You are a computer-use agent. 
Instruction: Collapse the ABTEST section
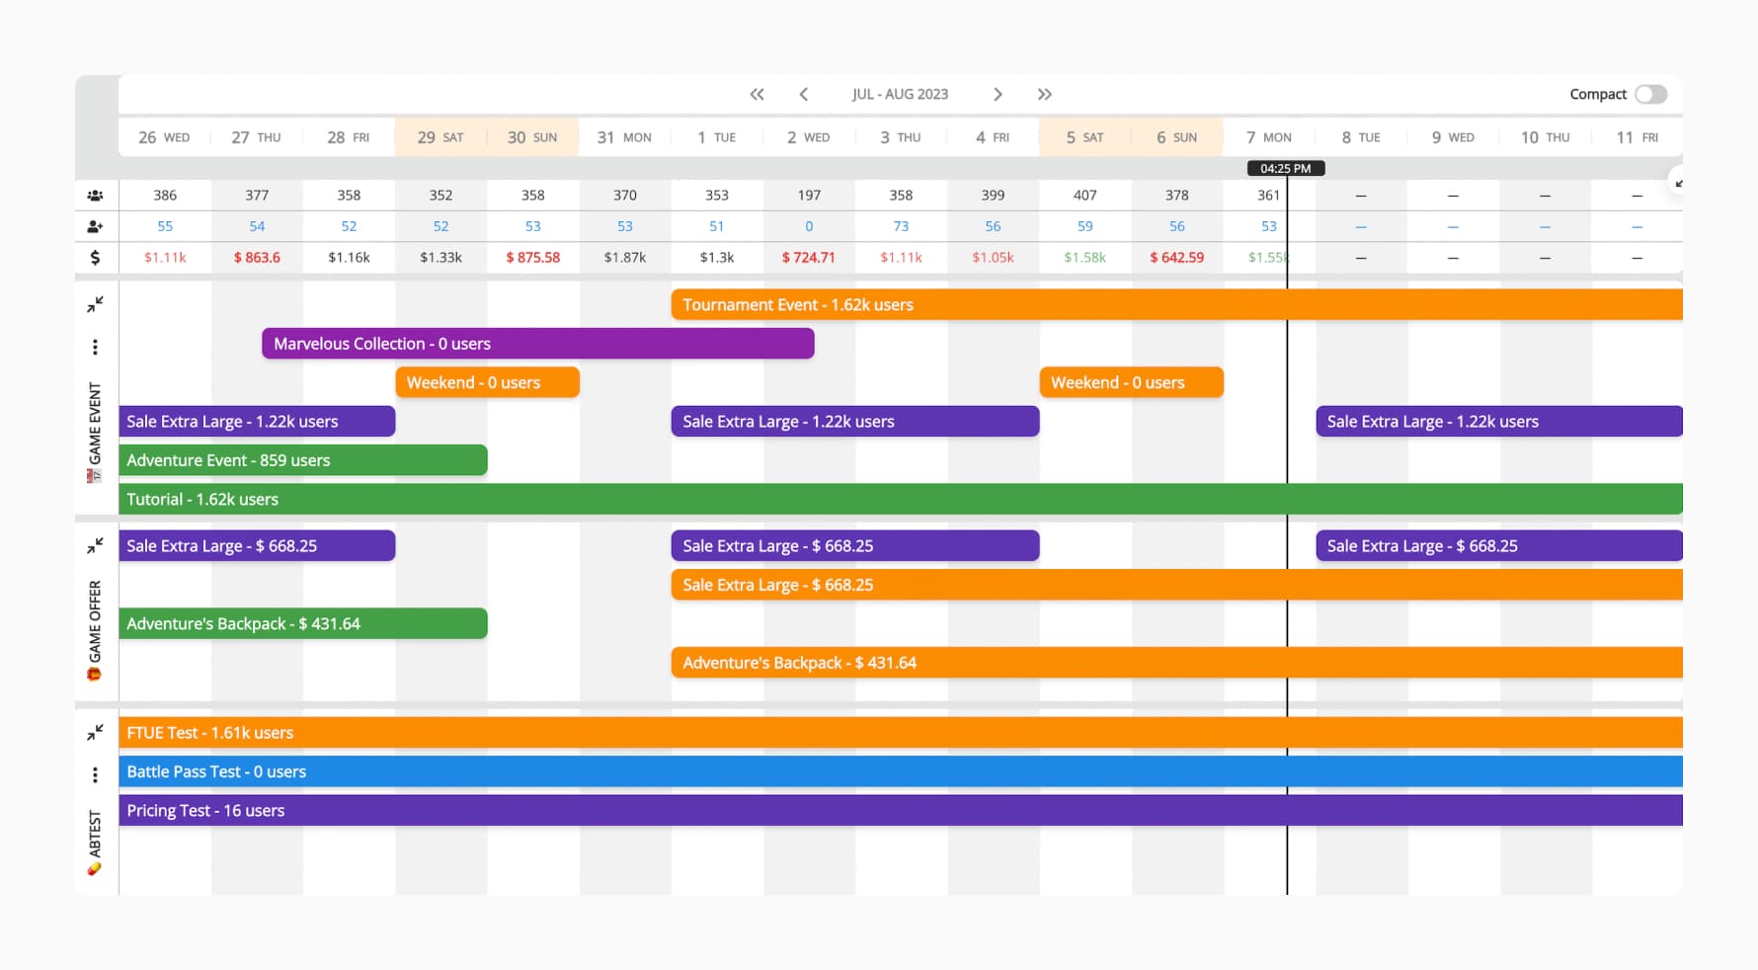(95, 732)
